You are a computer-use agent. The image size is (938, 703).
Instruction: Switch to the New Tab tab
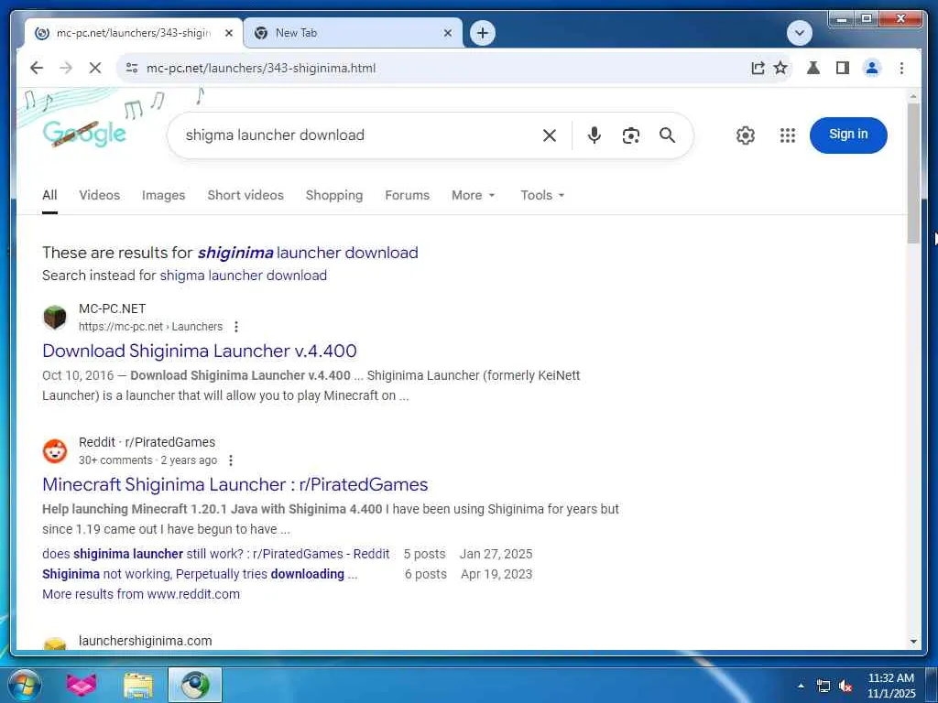tap(353, 34)
